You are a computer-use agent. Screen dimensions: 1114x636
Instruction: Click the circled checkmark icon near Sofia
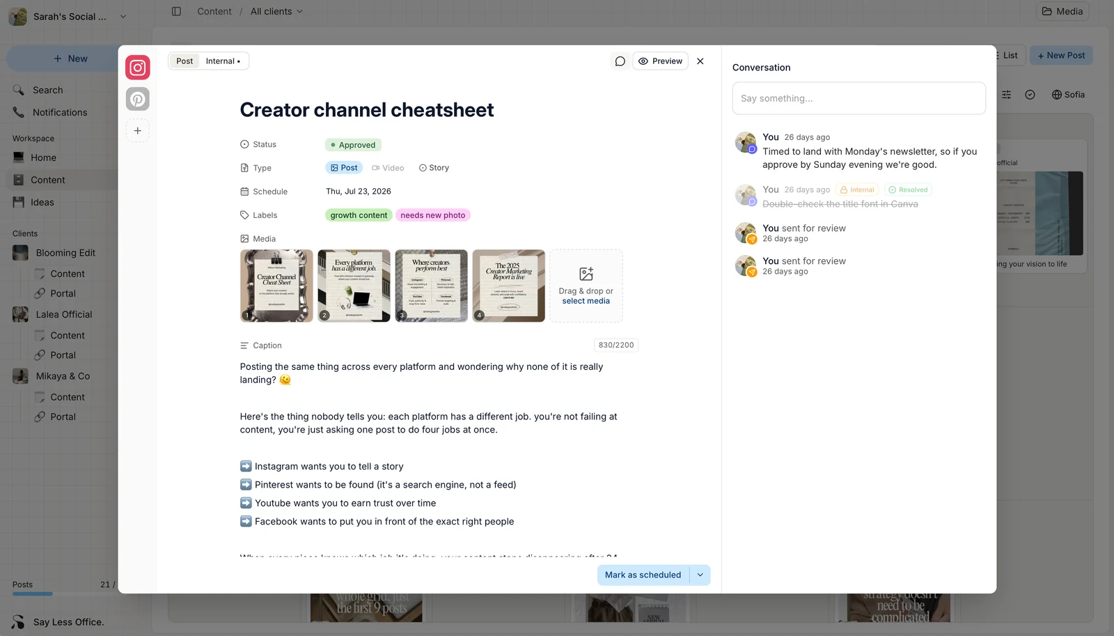pos(1030,95)
